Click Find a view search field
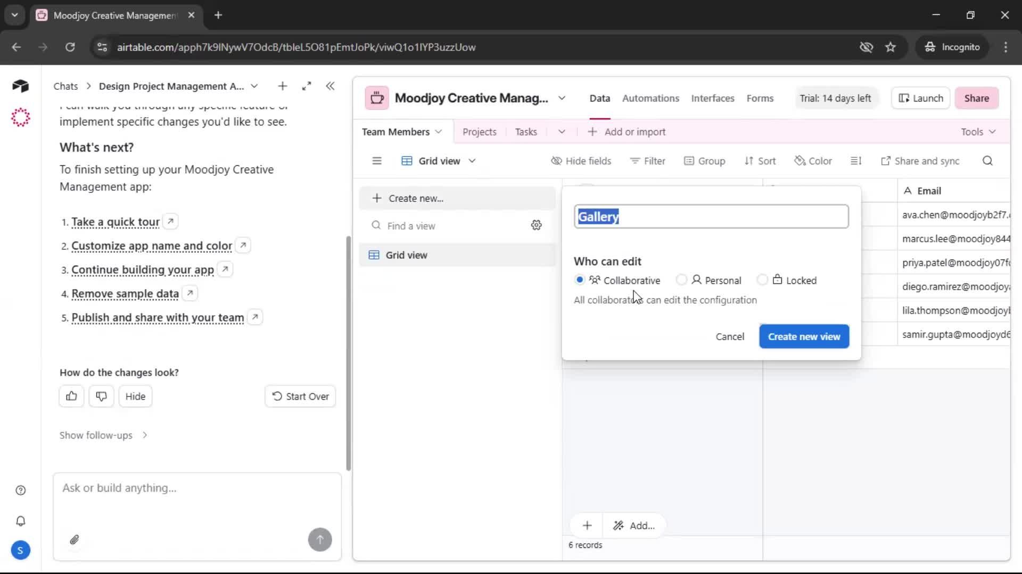This screenshot has height=574, width=1022. 447,225
